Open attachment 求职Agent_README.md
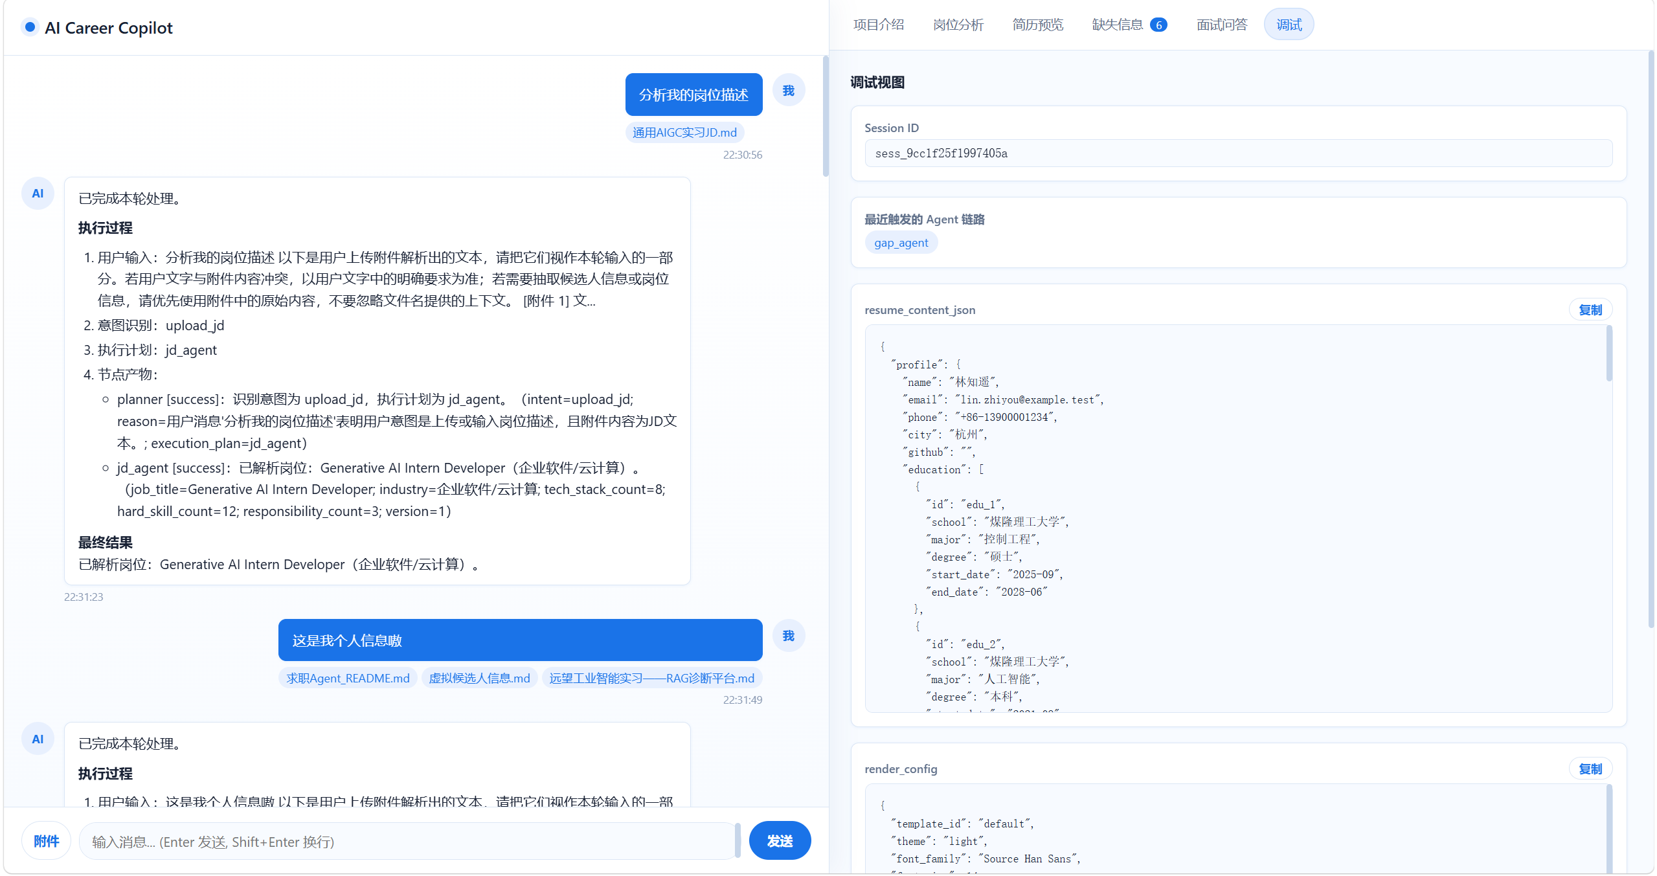Screen dimensions: 1657x876 point(348,679)
